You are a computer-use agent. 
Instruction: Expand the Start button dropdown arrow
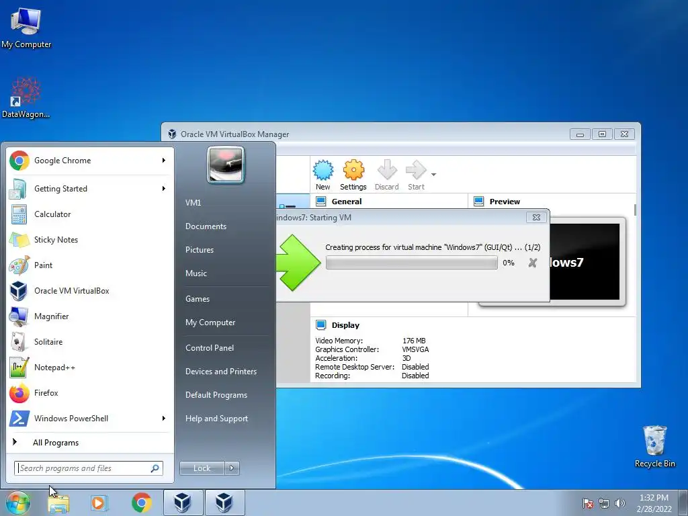[433, 175]
